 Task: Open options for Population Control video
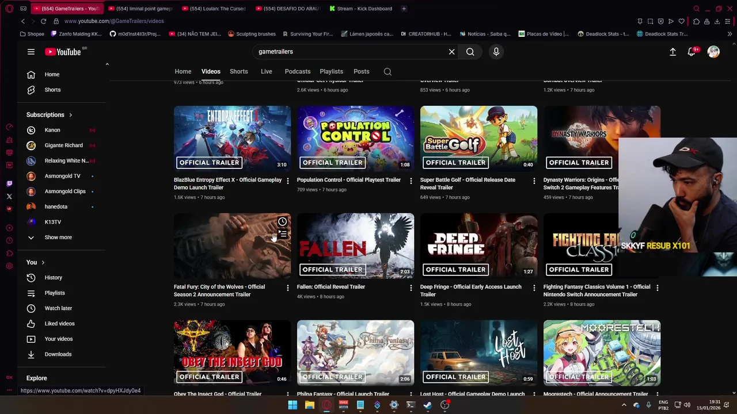pos(411,181)
